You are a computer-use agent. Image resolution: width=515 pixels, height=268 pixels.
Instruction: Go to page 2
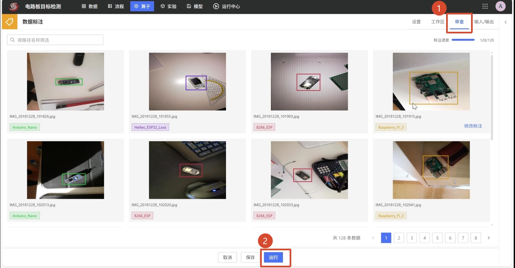(x=399, y=238)
